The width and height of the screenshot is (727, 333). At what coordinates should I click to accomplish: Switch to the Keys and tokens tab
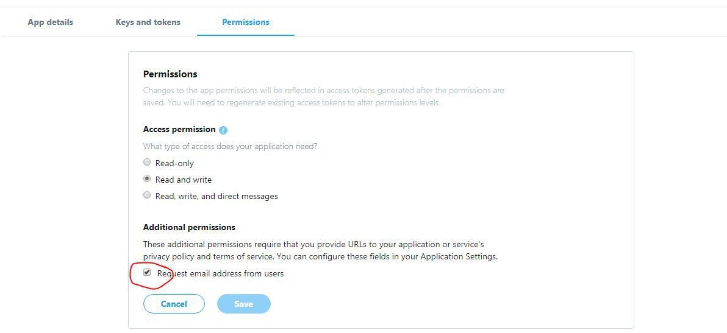click(148, 22)
